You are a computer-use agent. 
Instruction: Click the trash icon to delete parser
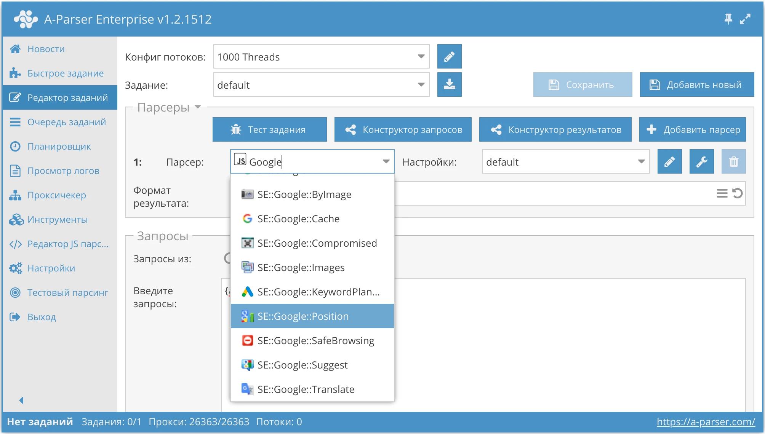tap(733, 162)
